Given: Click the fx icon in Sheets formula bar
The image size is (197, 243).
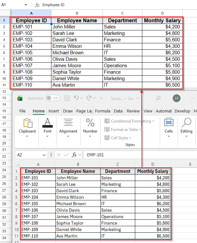Looking at the screenshot, I should 37,5.
